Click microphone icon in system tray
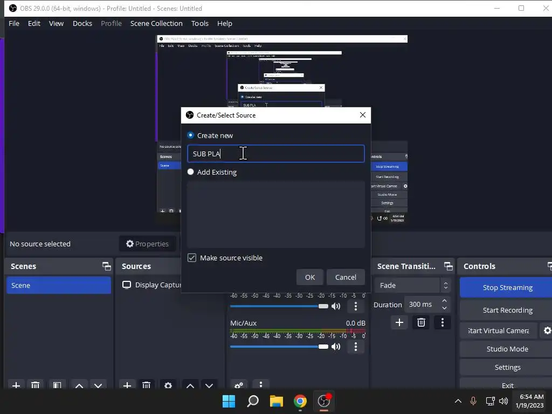The height and width of the screenshot is (414, 552). 473,401
